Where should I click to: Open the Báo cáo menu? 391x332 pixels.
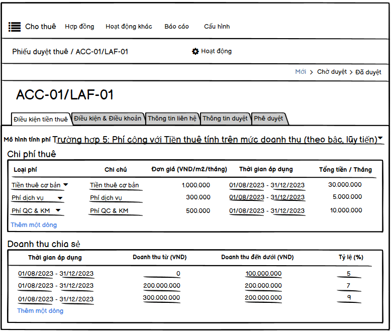pyautogui.click(x=176, y=27)
